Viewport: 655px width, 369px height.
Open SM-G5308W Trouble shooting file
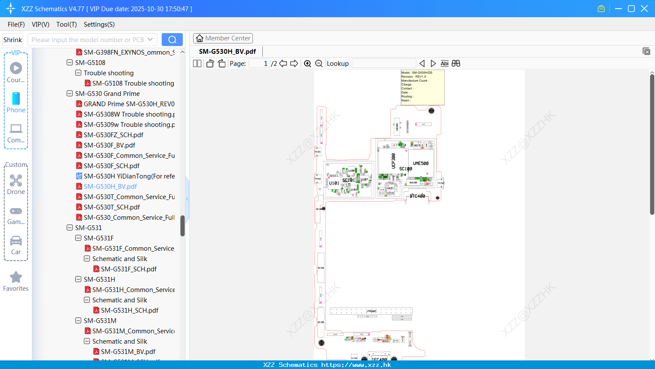(129, 114)
